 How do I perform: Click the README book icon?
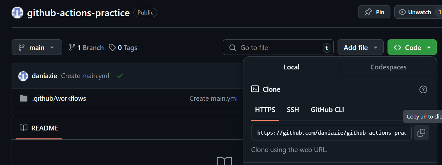click(x=24, y=128)
